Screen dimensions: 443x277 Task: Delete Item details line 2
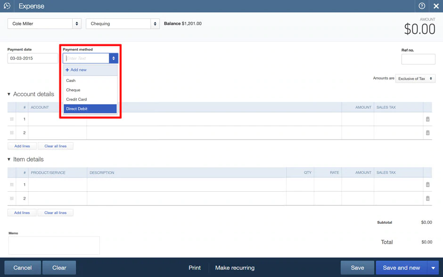pos(428,198)
